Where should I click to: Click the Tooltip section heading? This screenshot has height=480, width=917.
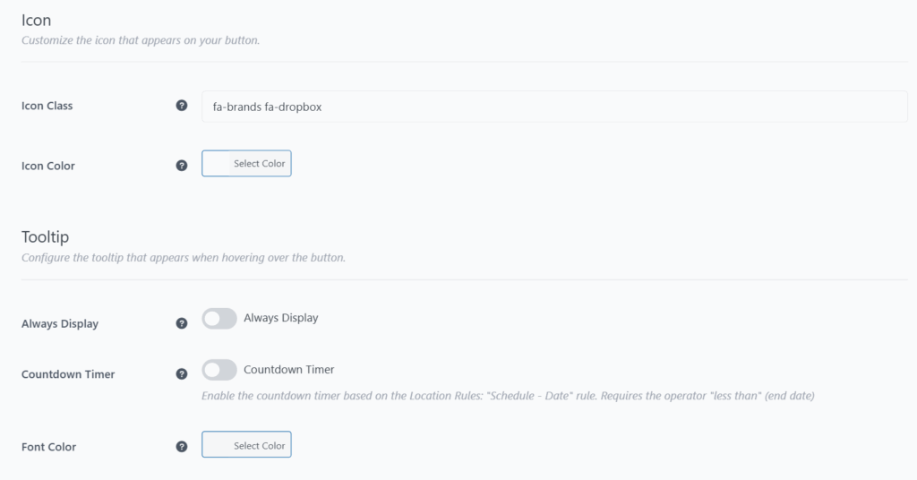tap(45, 236)
